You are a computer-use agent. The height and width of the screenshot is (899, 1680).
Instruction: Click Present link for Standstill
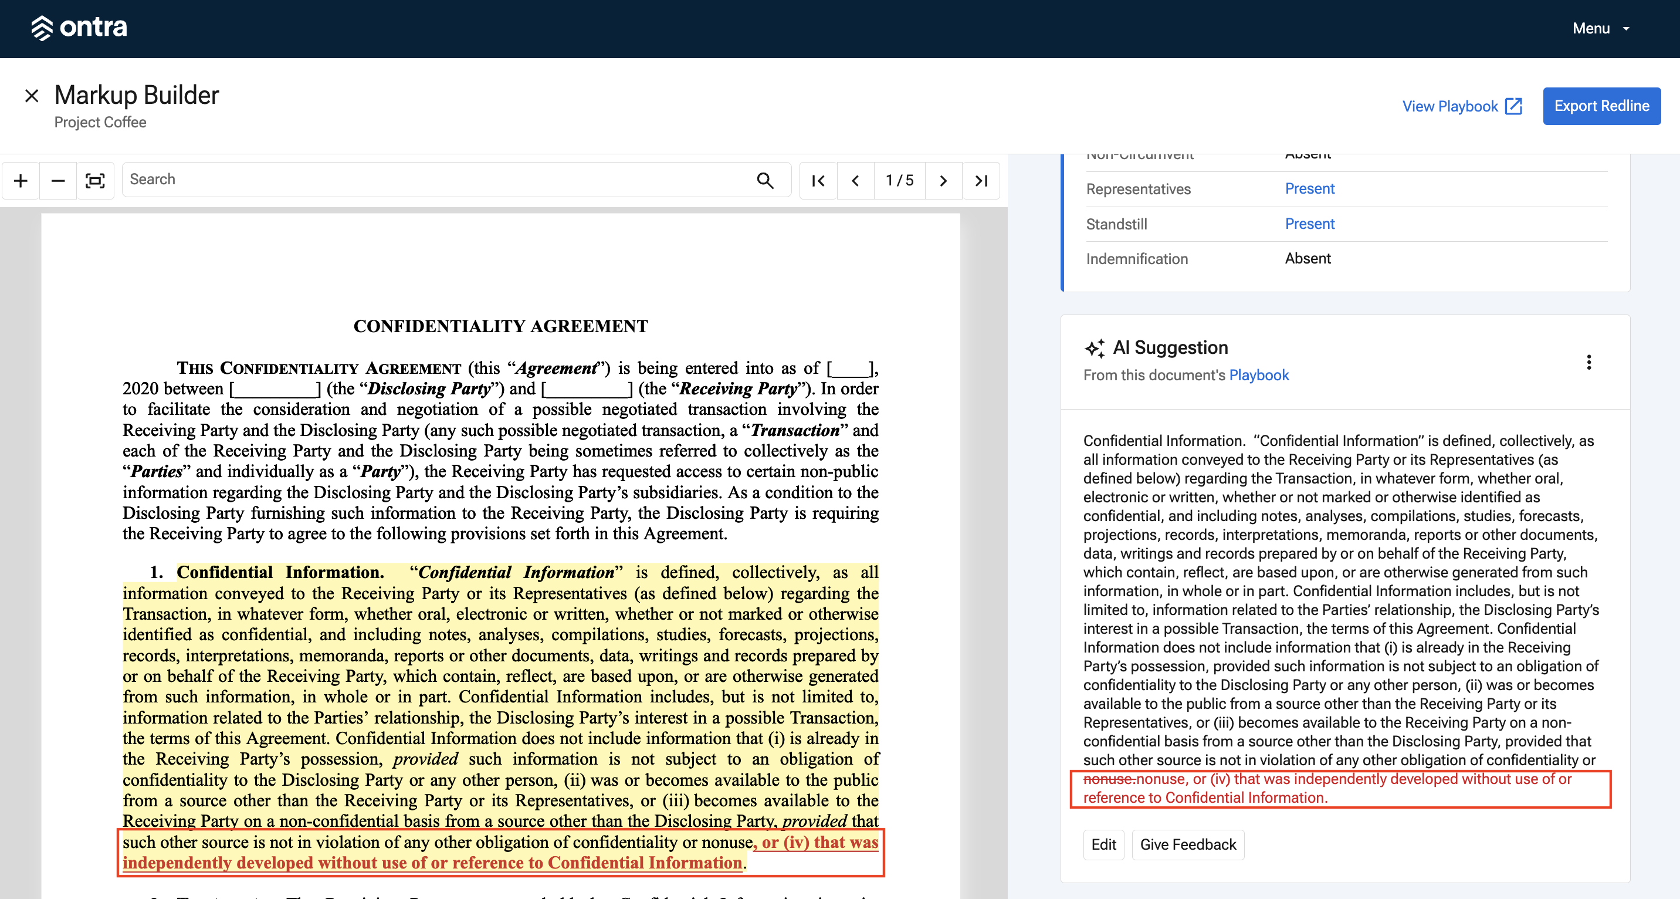pos(1309,224)
